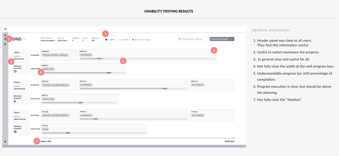Select the Team A heading

[x=17, y=52]
